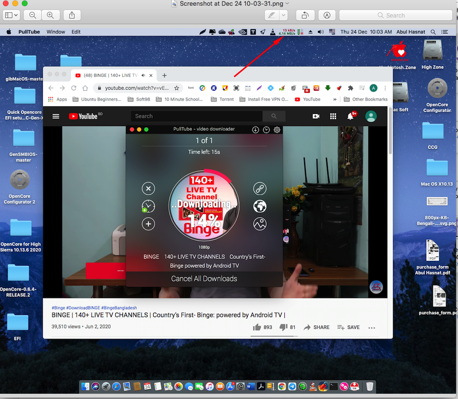Open the three-dot more actions menu
The width and height of the screenshot is (458, 399).
click(372, 328)
